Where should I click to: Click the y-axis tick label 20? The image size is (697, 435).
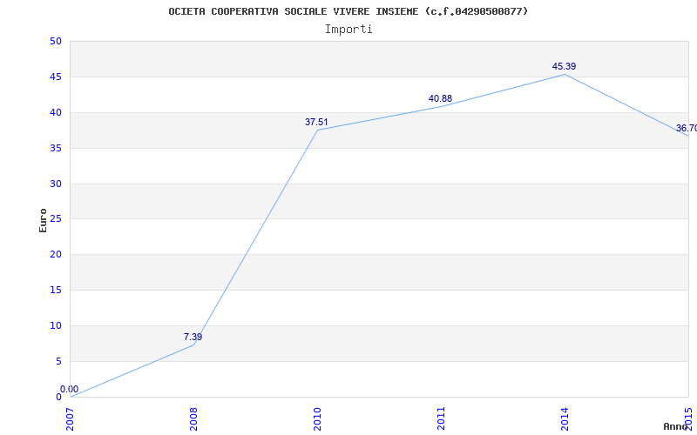(x=56, y=254)
